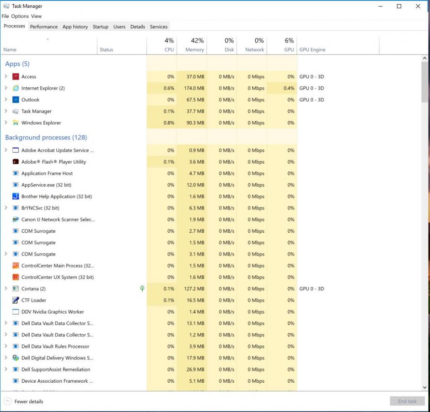430x412 pixels.
Task: Click the Adobe Flash Player Utility icon
Action: (x=16, y=162)
